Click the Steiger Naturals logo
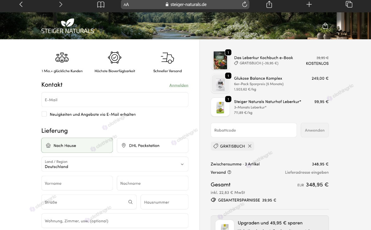371x230 pixels. (x=68, y=26)
